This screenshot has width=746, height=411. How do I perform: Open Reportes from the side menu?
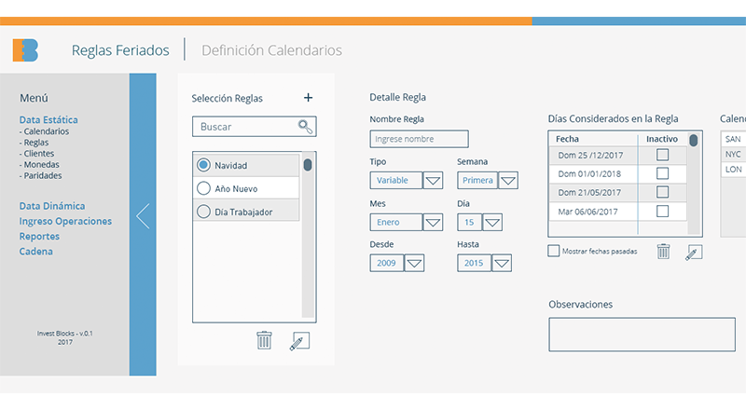39,237
